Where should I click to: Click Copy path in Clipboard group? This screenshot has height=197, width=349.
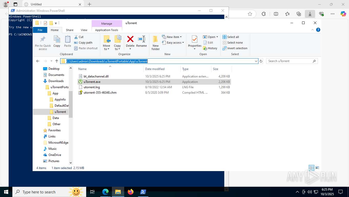tap(83, 43)
